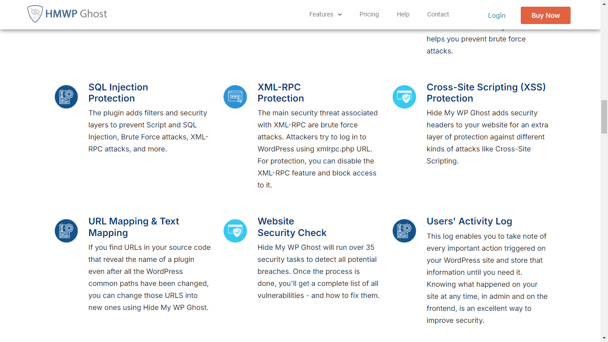Click the XML-RPC Protection browser icon
The height and width of the screenshot is (342, 608).
coord(235,97)
